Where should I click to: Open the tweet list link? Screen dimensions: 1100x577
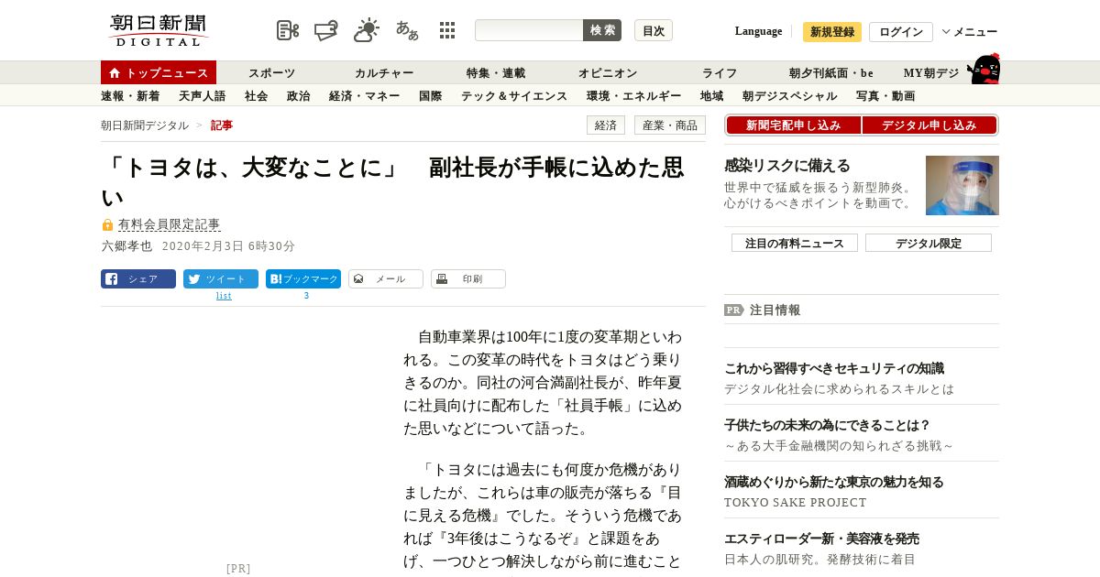[224, 296]
